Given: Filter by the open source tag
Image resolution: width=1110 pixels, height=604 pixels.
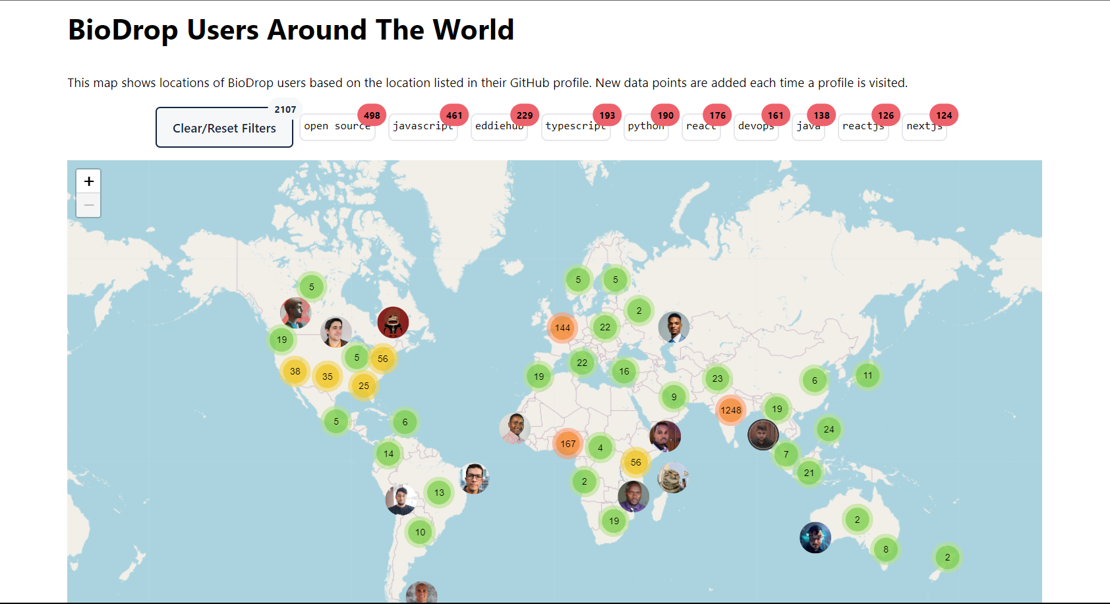Looking at the screenshot, I should click(337, 126).
